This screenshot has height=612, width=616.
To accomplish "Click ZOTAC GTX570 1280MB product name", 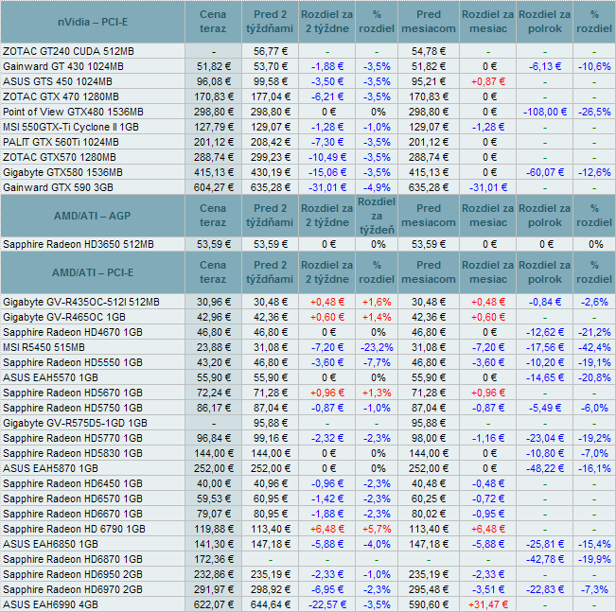I will [x=60, y=158].
